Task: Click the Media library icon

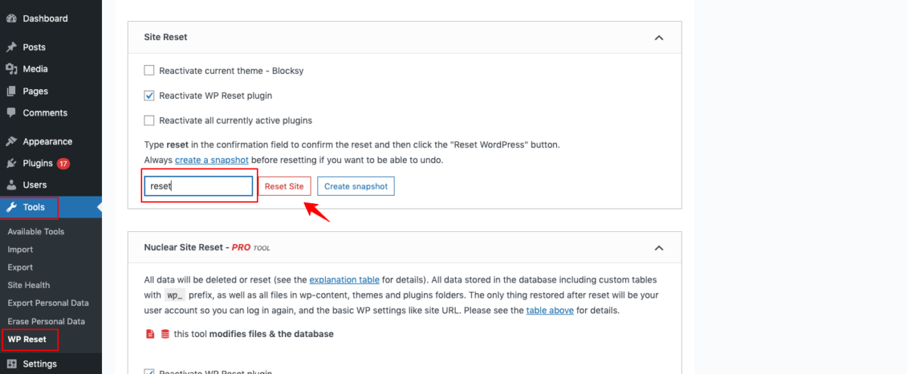Action: click(11, 69)
